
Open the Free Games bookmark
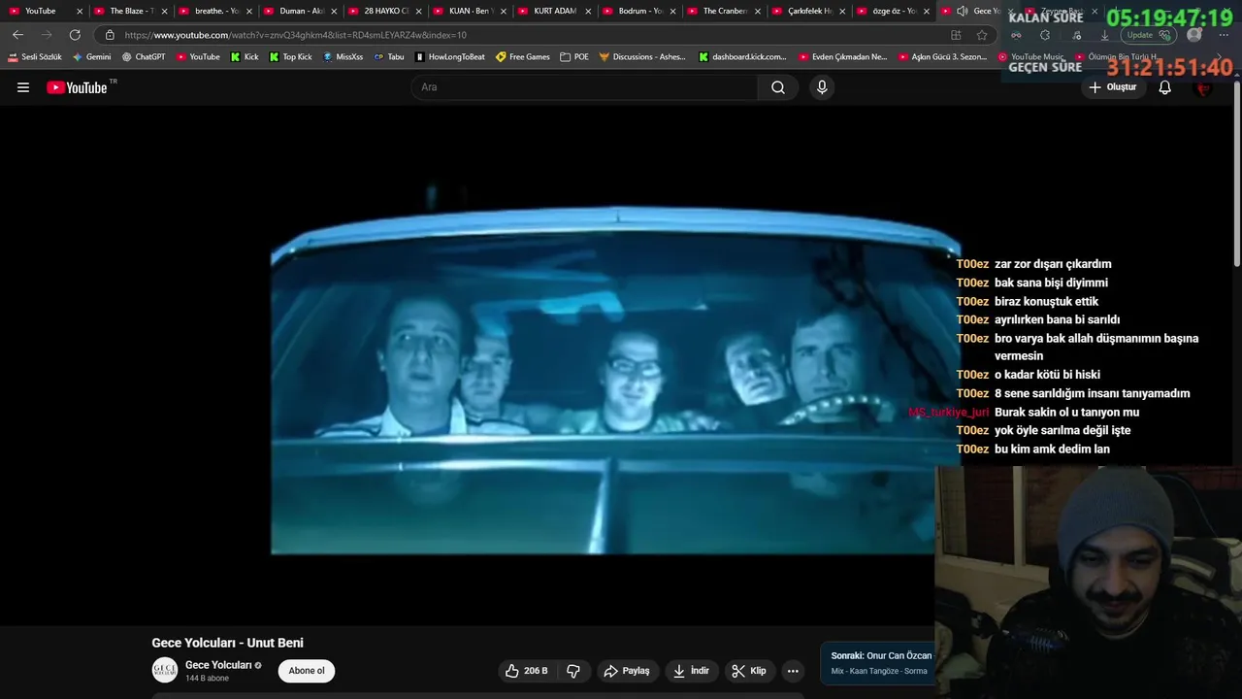click(x=523, y=57)
